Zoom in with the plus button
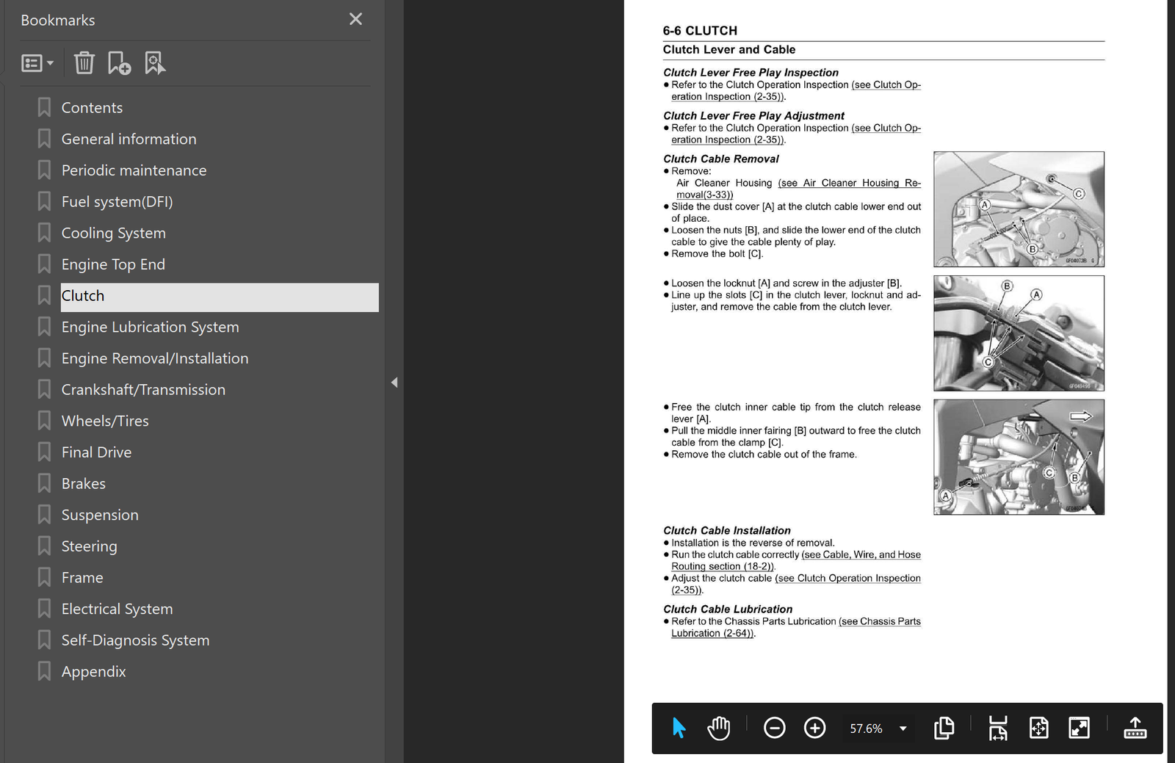The height and width of the screenshot is (763, 1175). pos(814,728)
